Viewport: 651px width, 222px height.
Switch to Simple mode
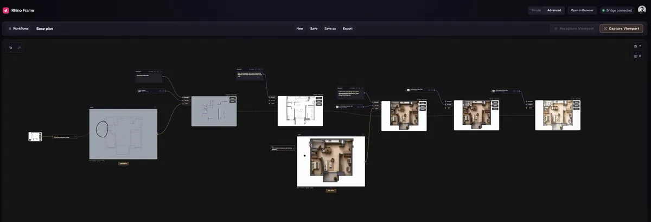click(536, 10)
